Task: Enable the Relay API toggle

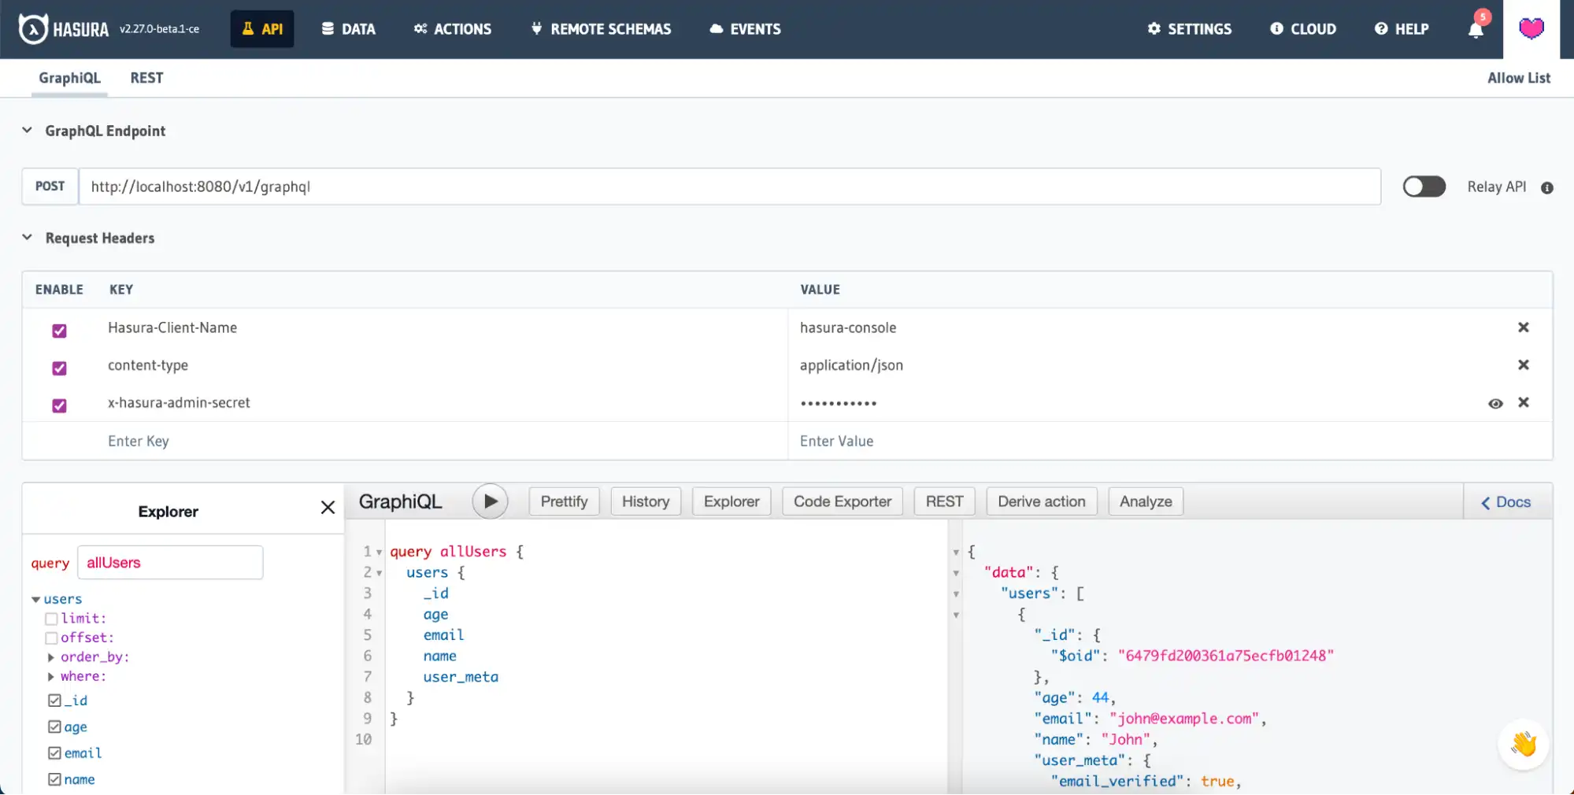Action: pyautogui.click(x=1424, y=187)
